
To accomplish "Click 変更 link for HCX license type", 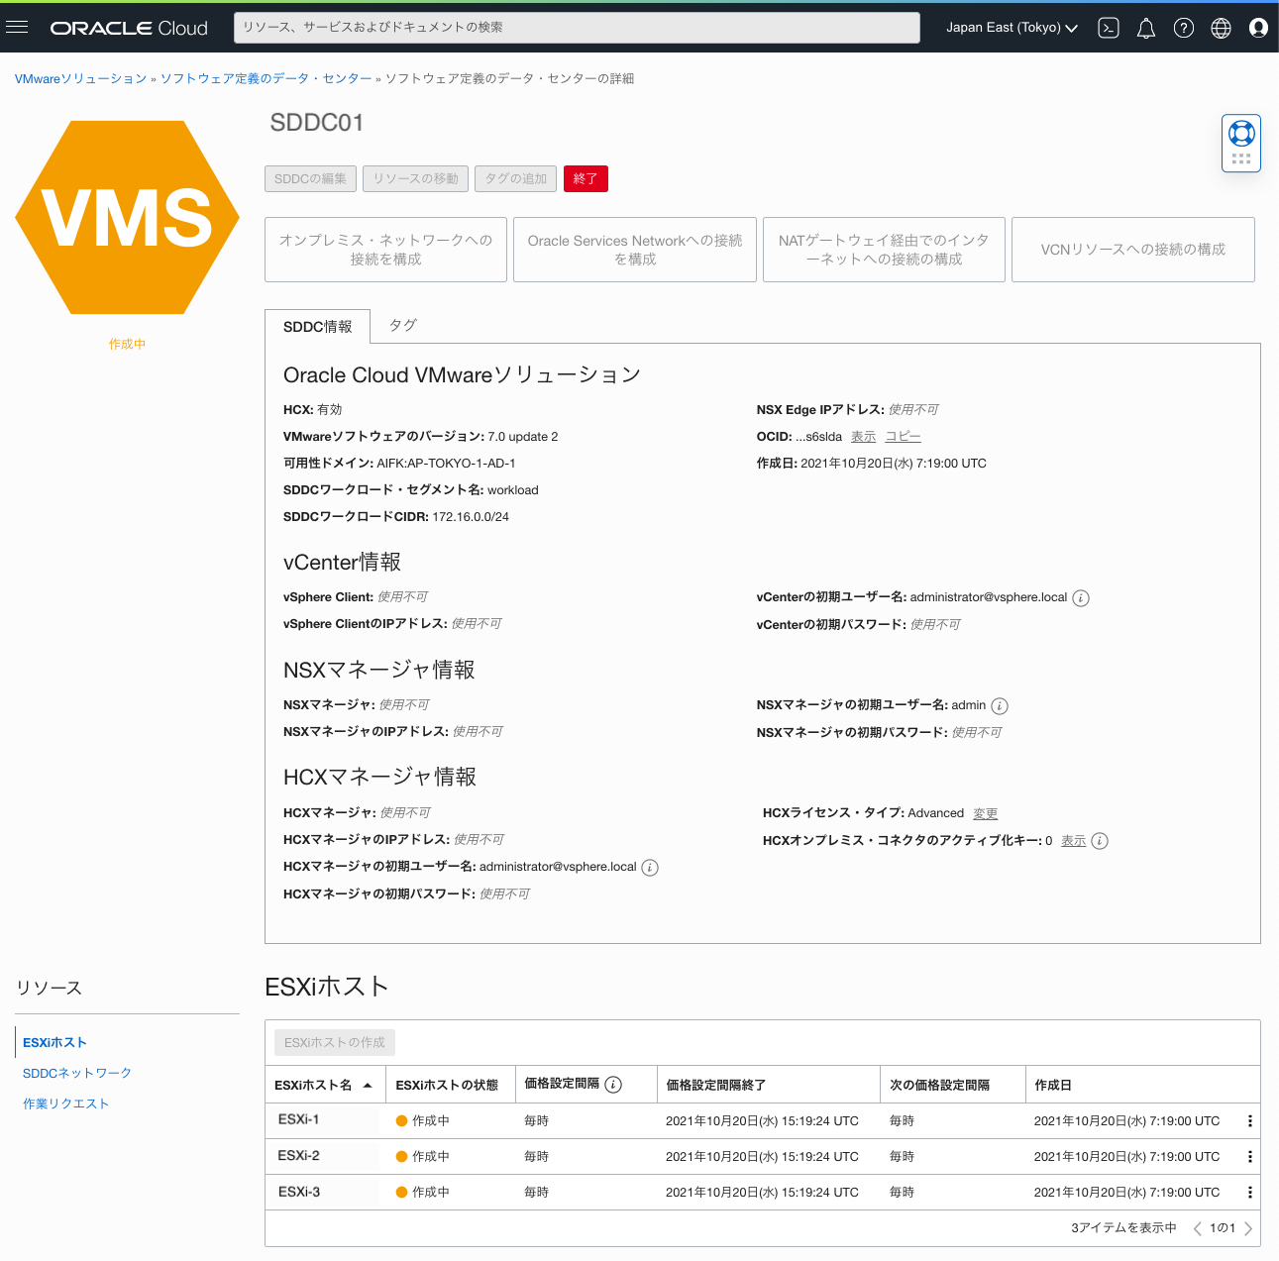I will [985, 814].
